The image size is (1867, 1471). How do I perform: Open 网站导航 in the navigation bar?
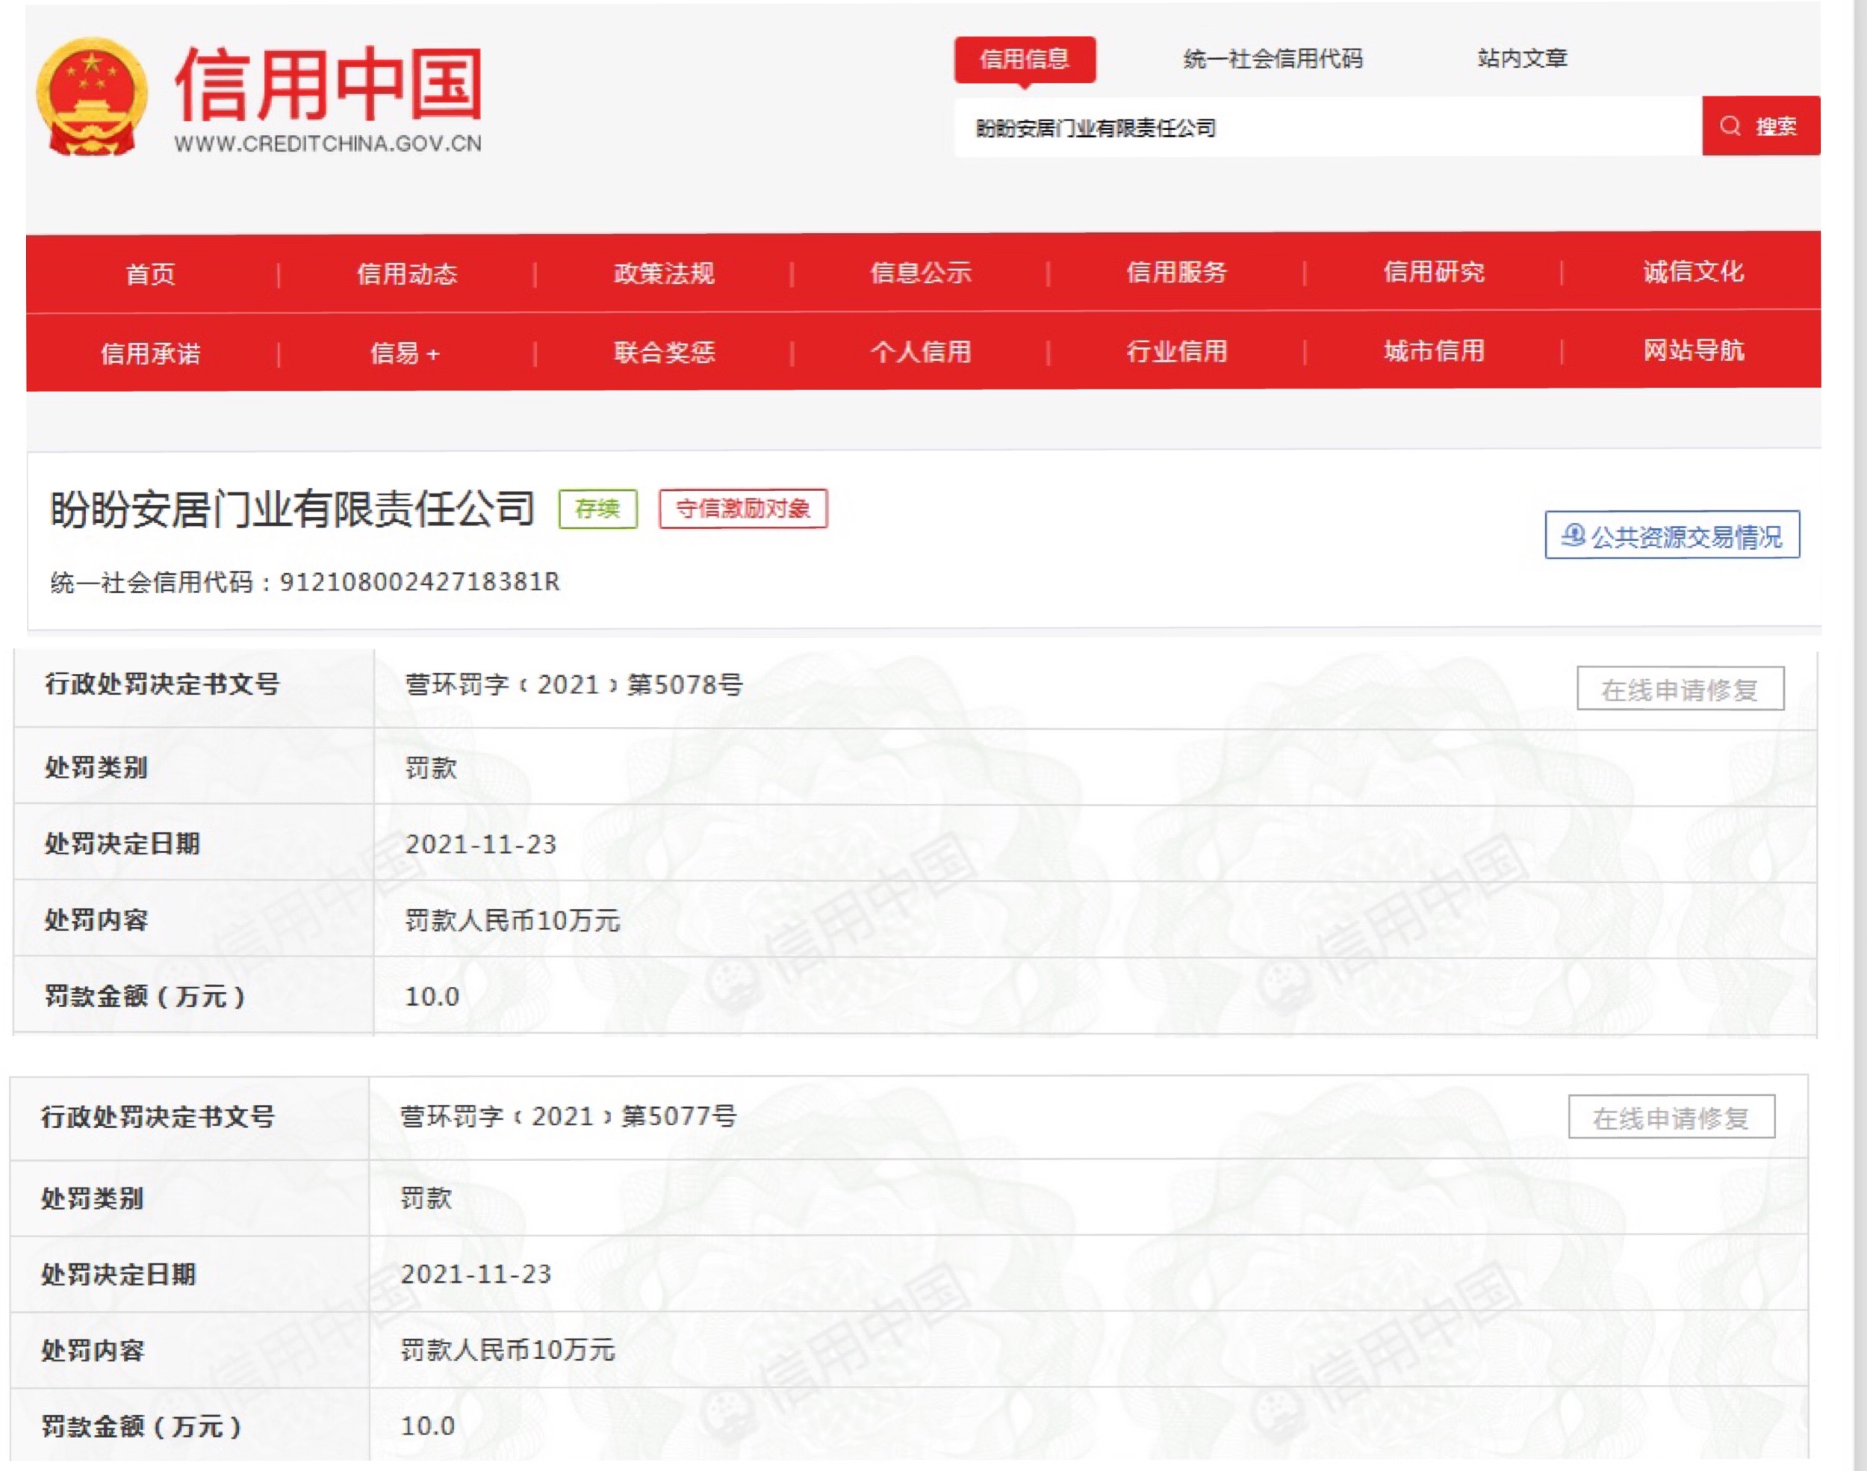click(x=1693, y=350)
